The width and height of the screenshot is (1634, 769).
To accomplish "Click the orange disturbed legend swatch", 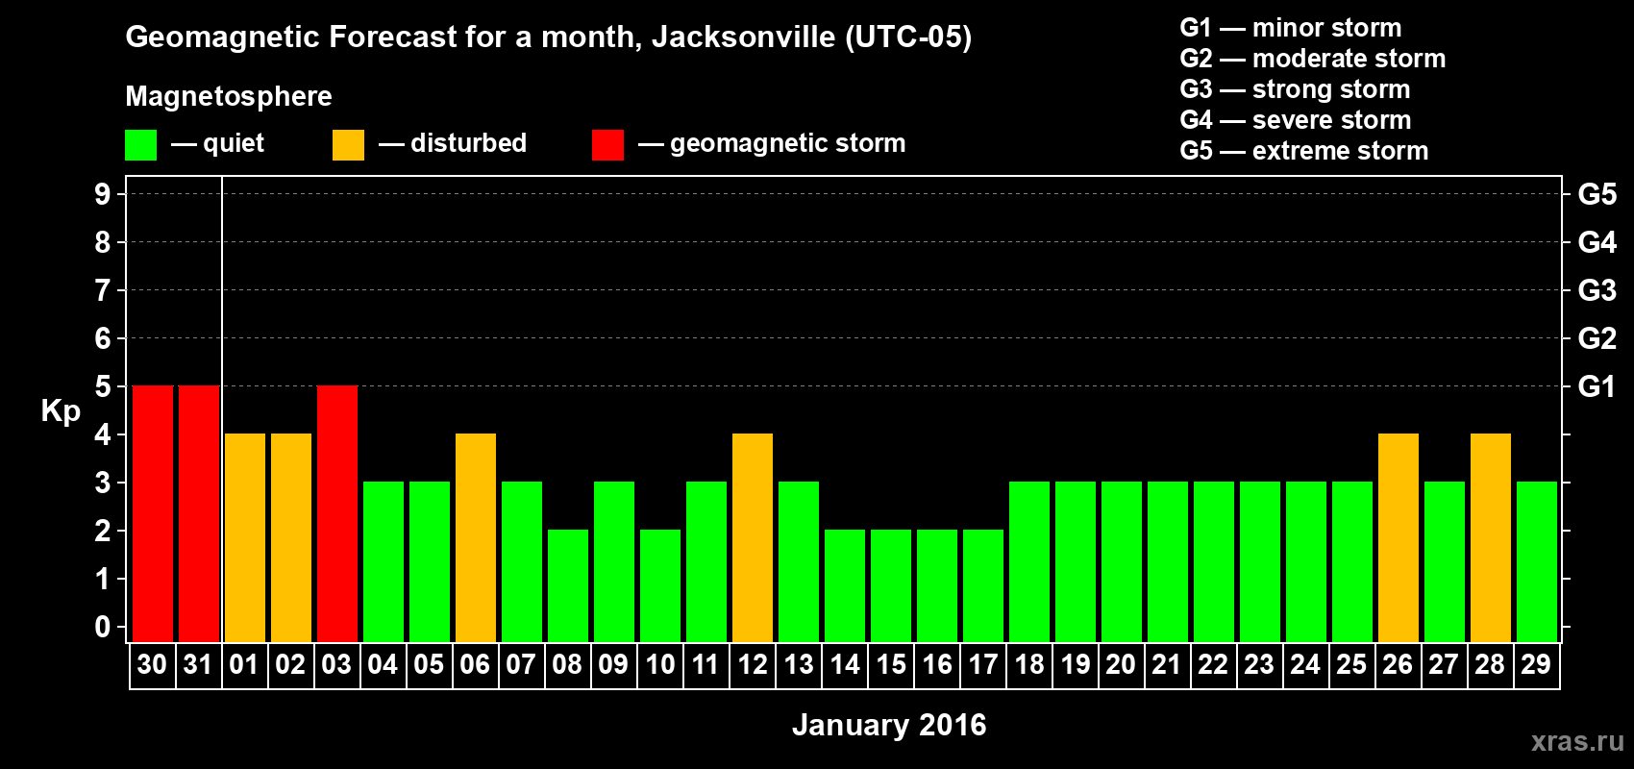I will click(x=348, y=145).
